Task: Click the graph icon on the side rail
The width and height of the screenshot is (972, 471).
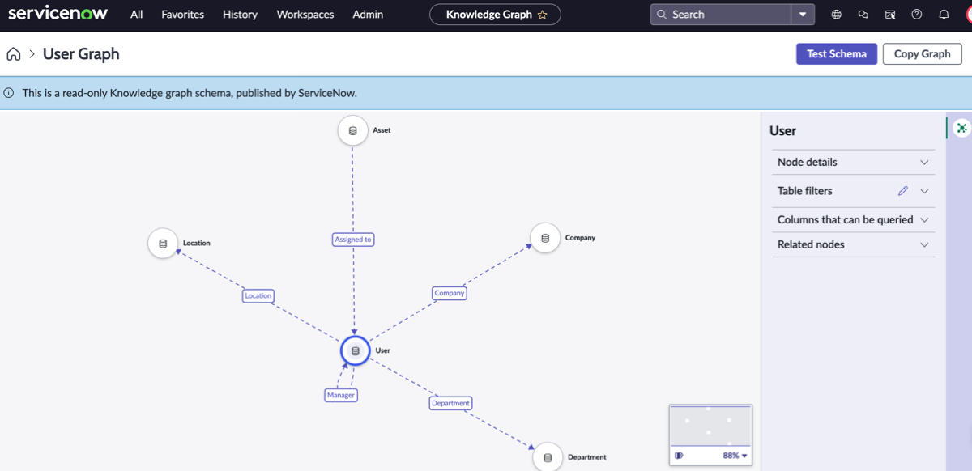Action: click(x=961, y=128)
